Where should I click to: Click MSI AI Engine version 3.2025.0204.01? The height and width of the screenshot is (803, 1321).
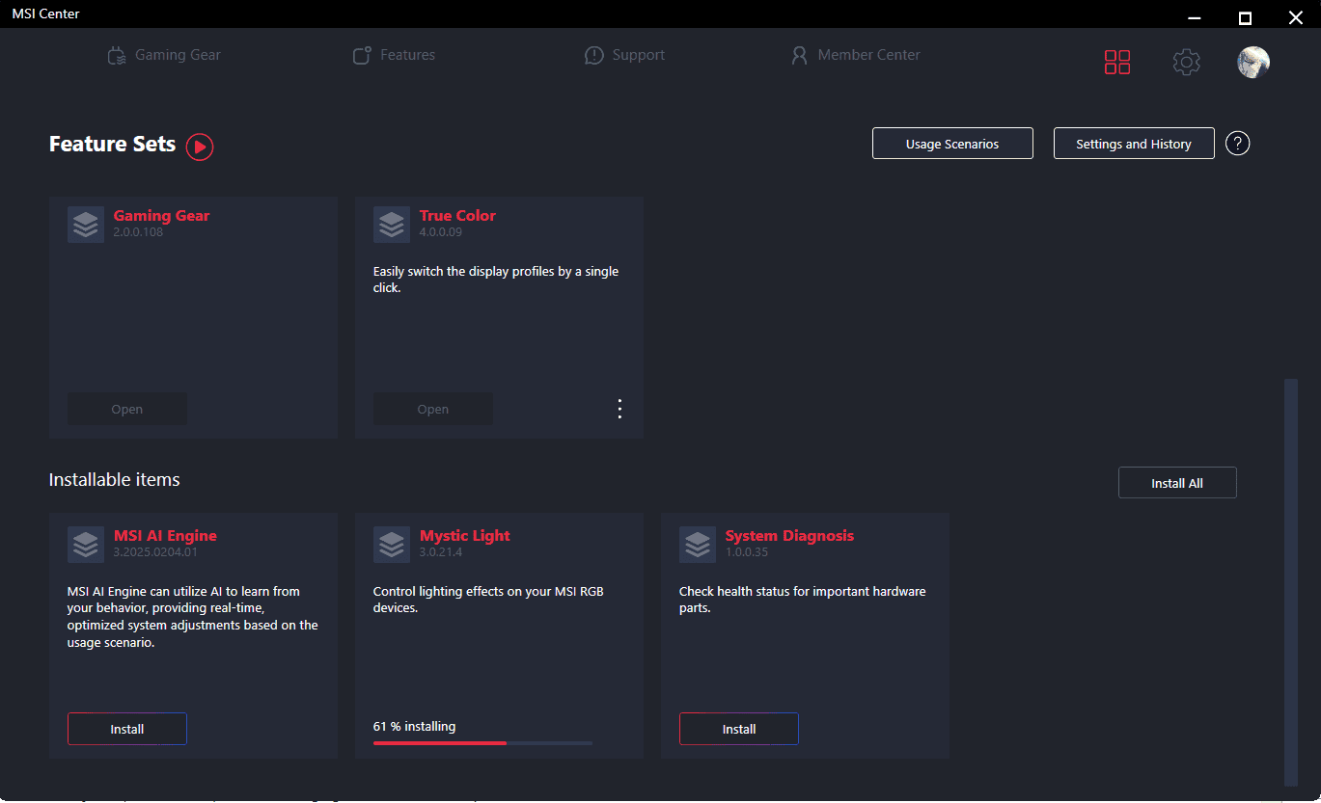tap(155, 552)
